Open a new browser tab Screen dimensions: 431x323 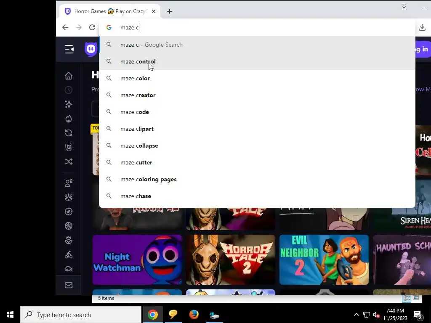click(170, 11)
